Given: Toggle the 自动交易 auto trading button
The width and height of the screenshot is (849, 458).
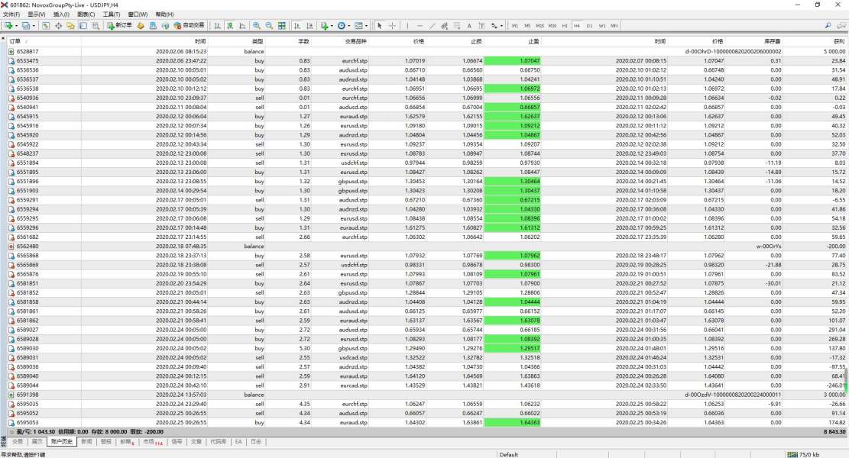Looking at the screenshot, I should tap(189, 25).
